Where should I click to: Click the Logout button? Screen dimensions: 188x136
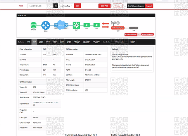tap(149, 6)
